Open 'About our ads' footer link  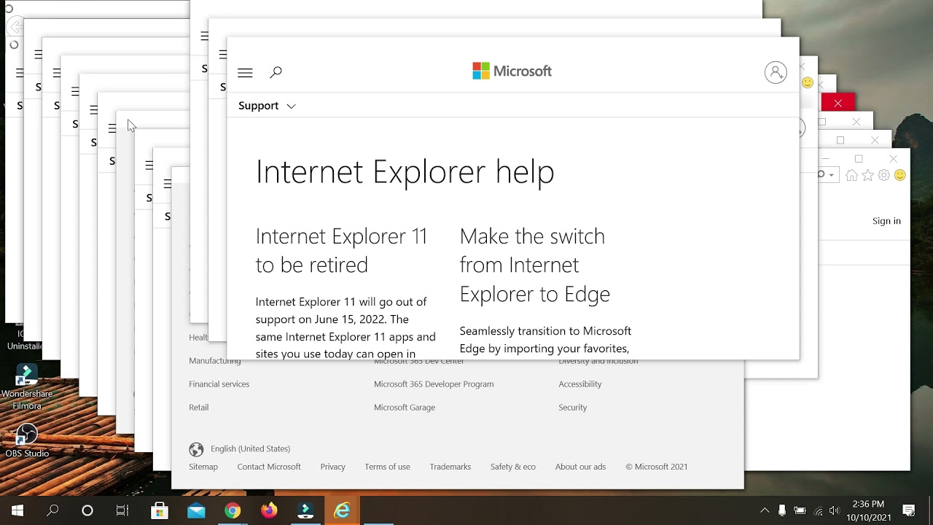click(x=580, y=467)
